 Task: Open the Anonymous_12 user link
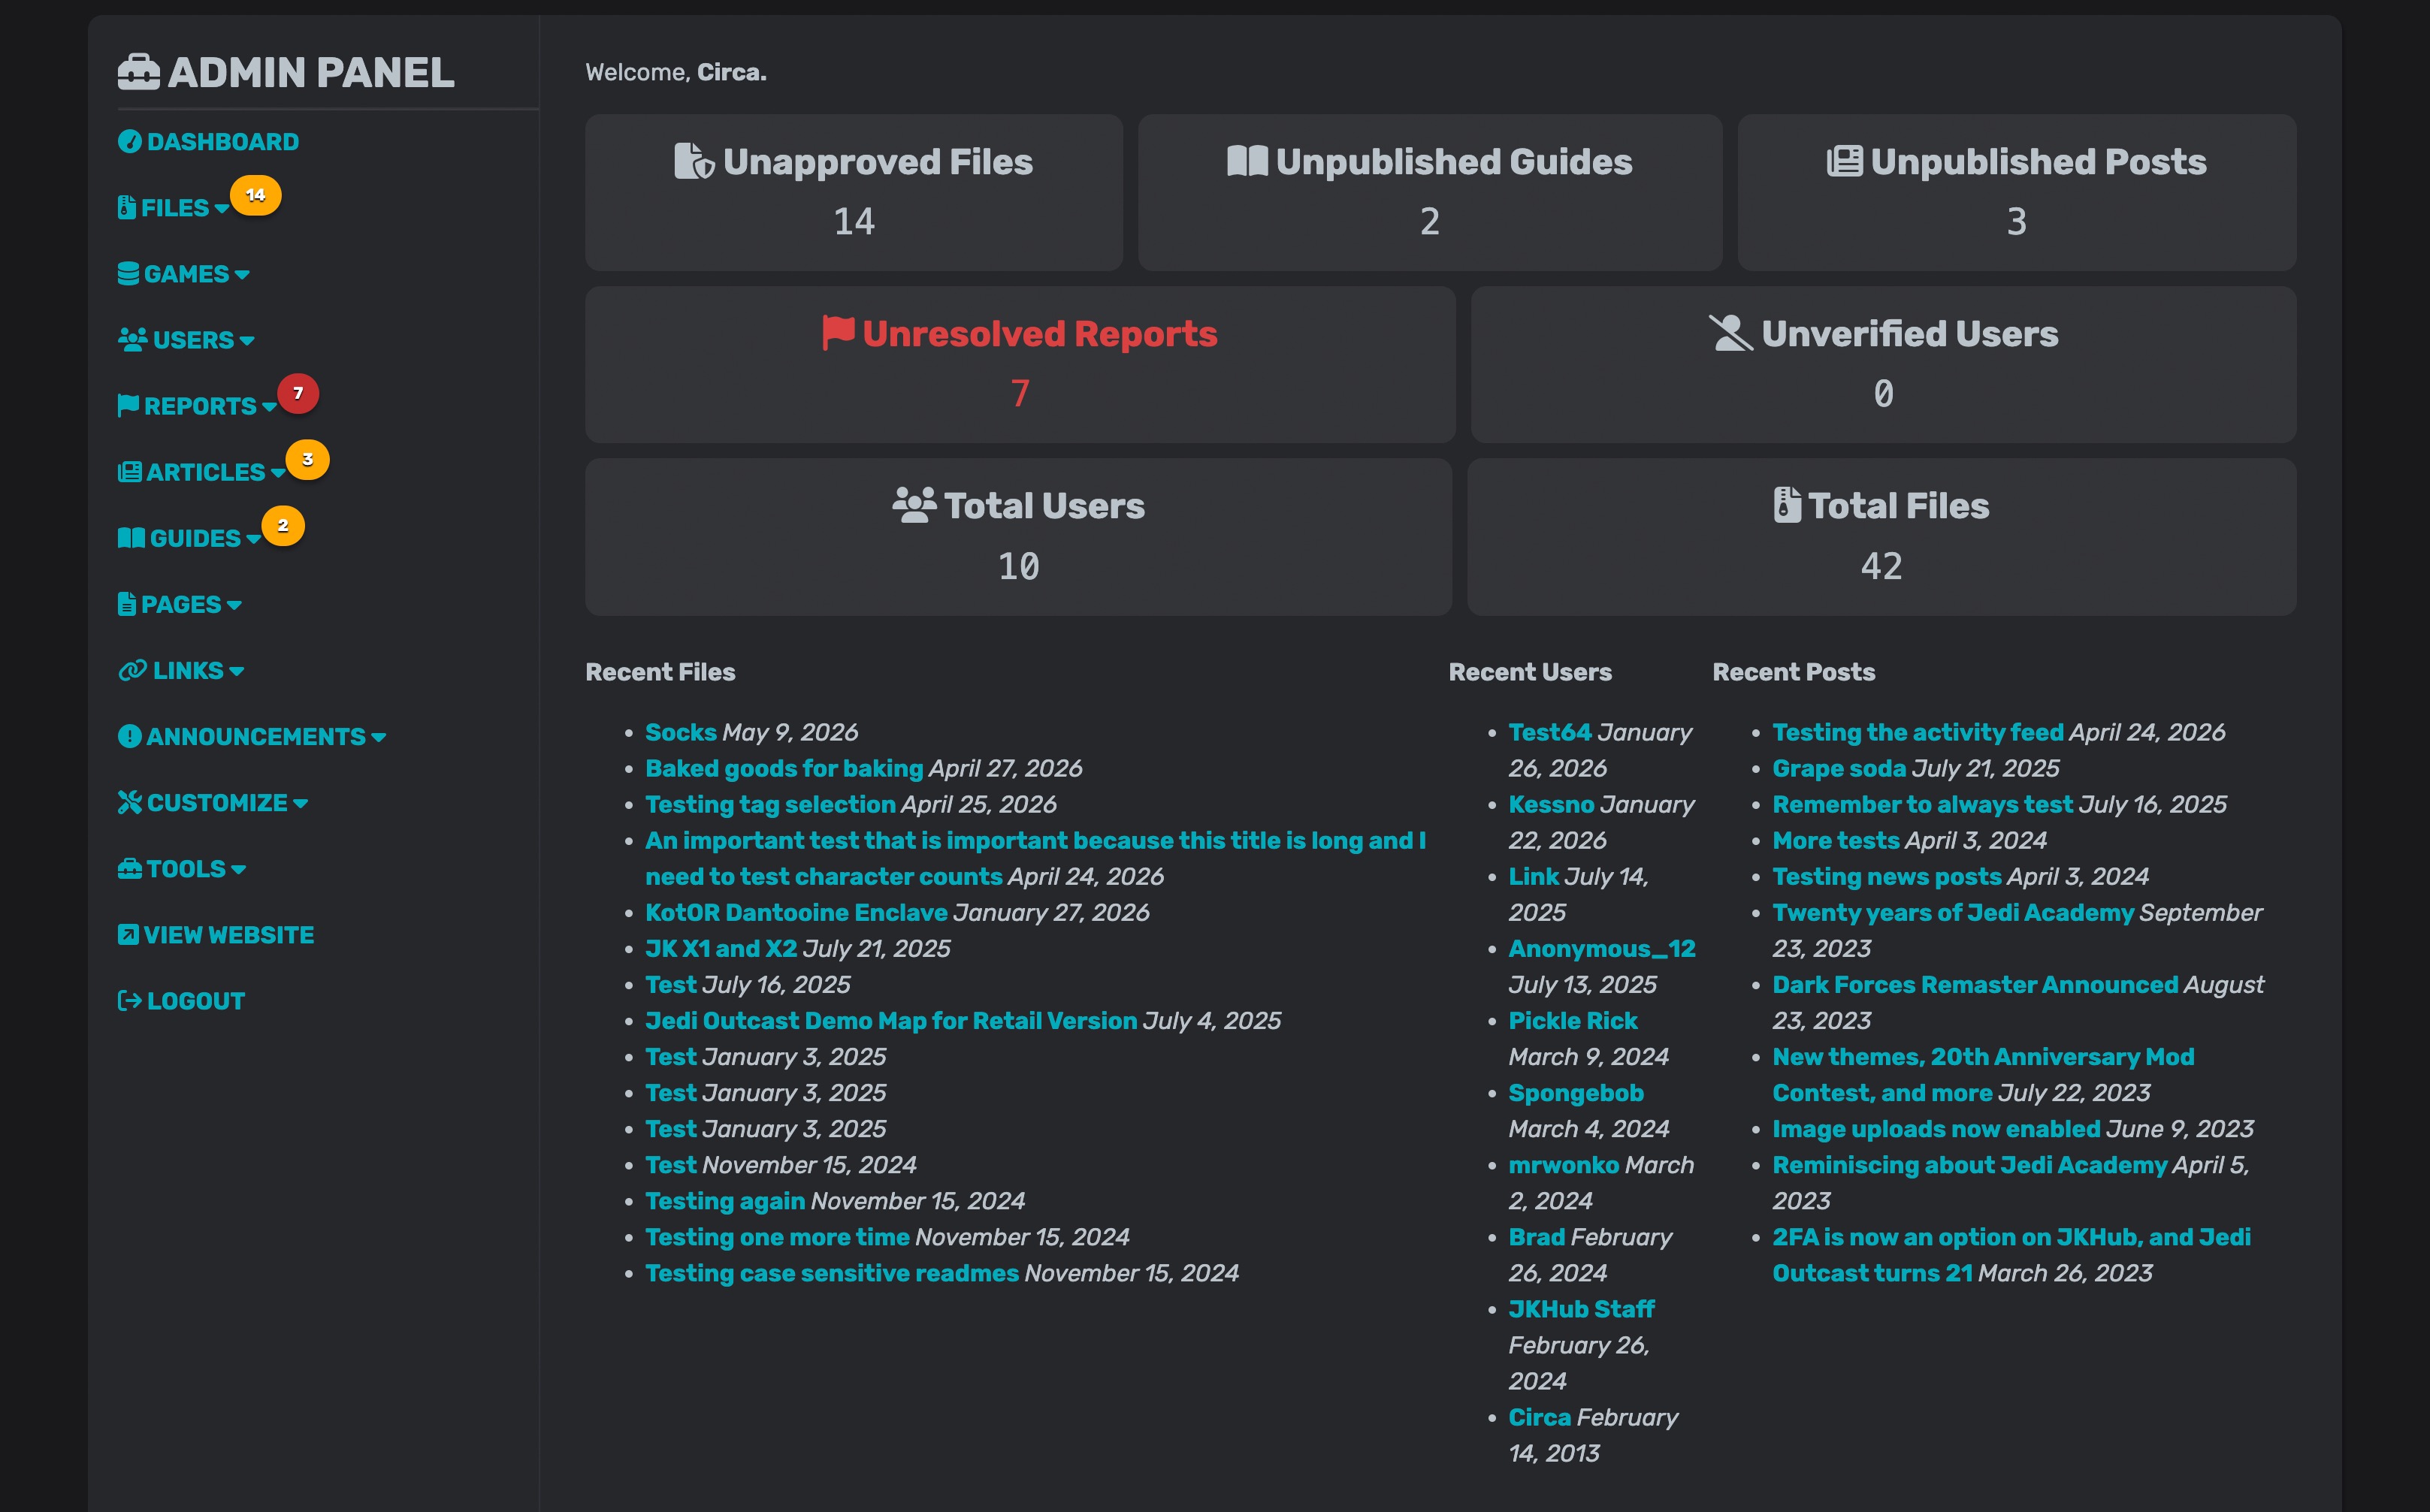(x=1602, y=948)
